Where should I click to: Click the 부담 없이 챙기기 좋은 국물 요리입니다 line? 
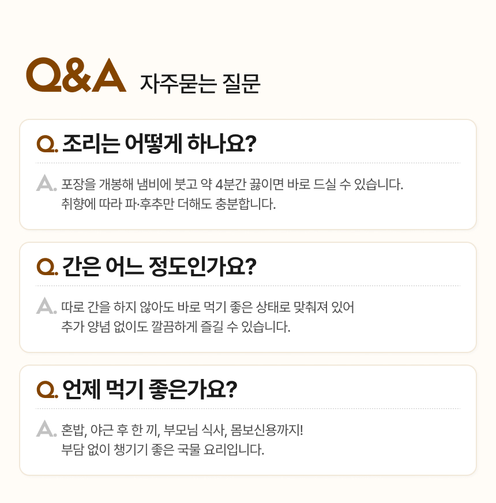(x=163, y=449)
